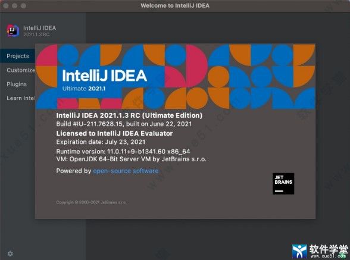This screenshot has width=350, height=260.
Task: Click the Build #IU-211.7628.15 line
Action: [124, 124]
